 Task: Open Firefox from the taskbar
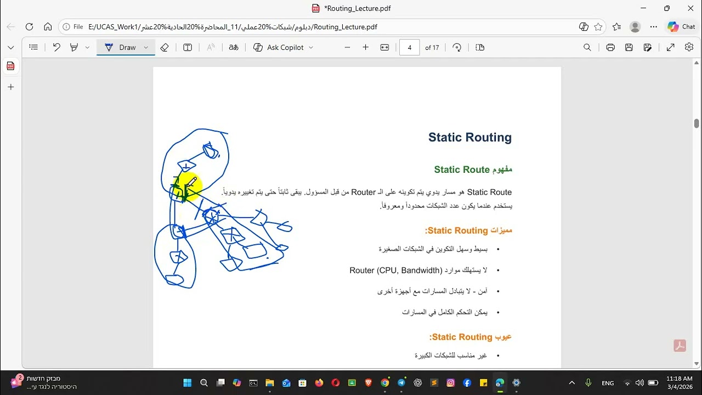[x=319, y=382]
